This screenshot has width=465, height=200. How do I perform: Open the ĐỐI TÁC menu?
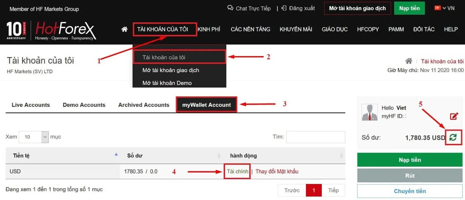424,29
